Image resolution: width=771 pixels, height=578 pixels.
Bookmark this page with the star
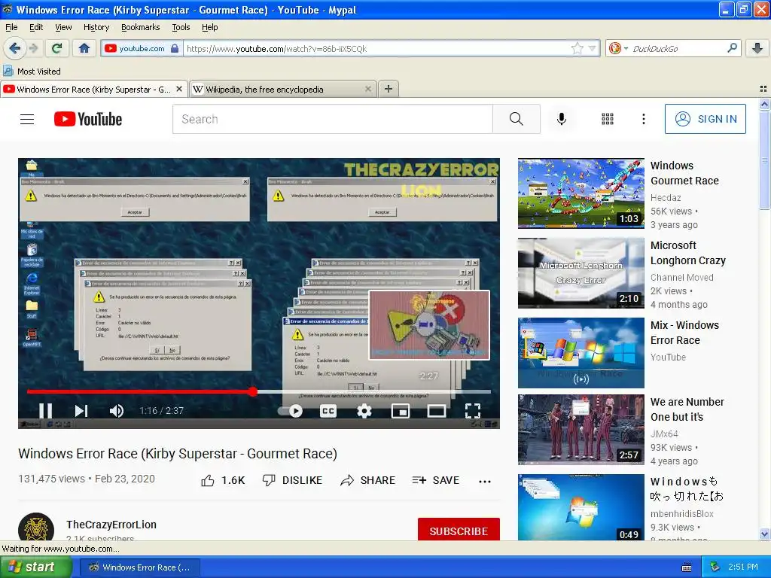pos(577,48)
